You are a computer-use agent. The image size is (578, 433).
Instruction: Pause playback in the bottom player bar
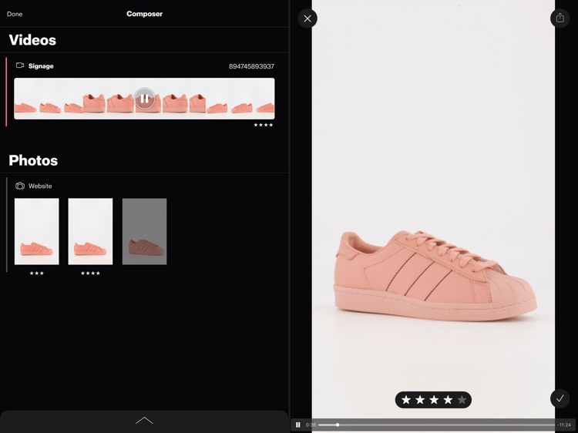(x=297, y=425)
